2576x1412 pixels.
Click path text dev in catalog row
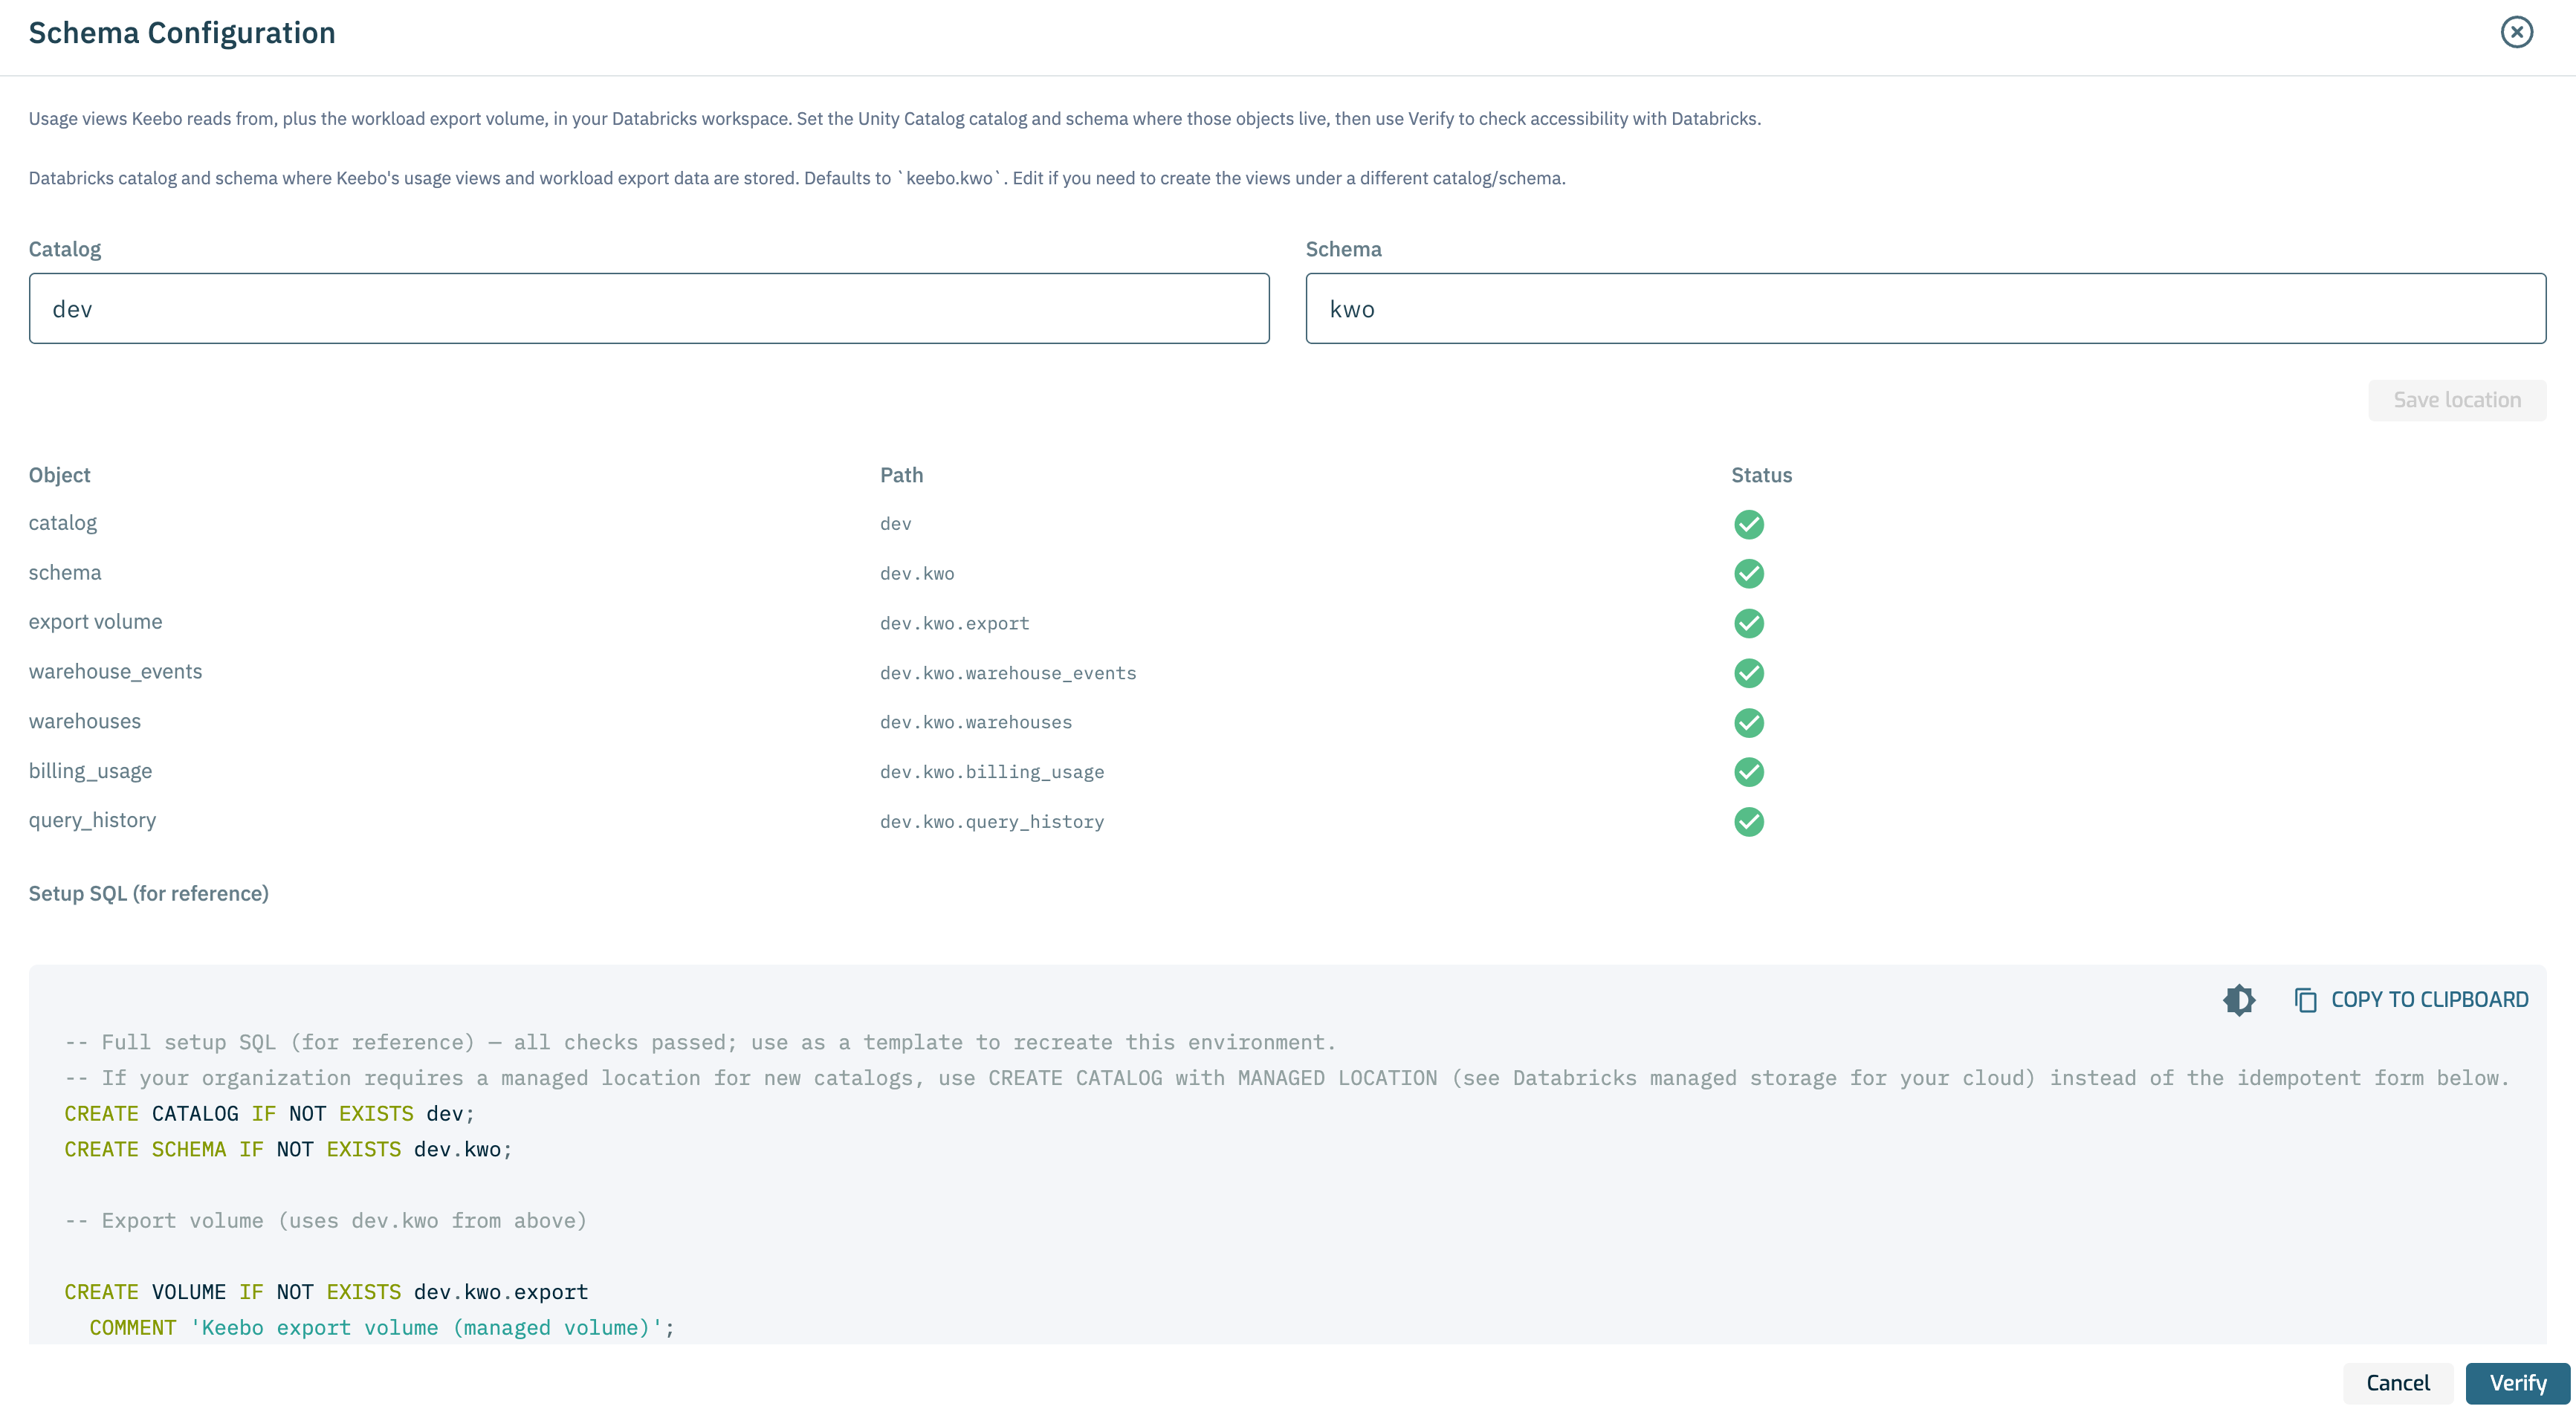point(895,523)
